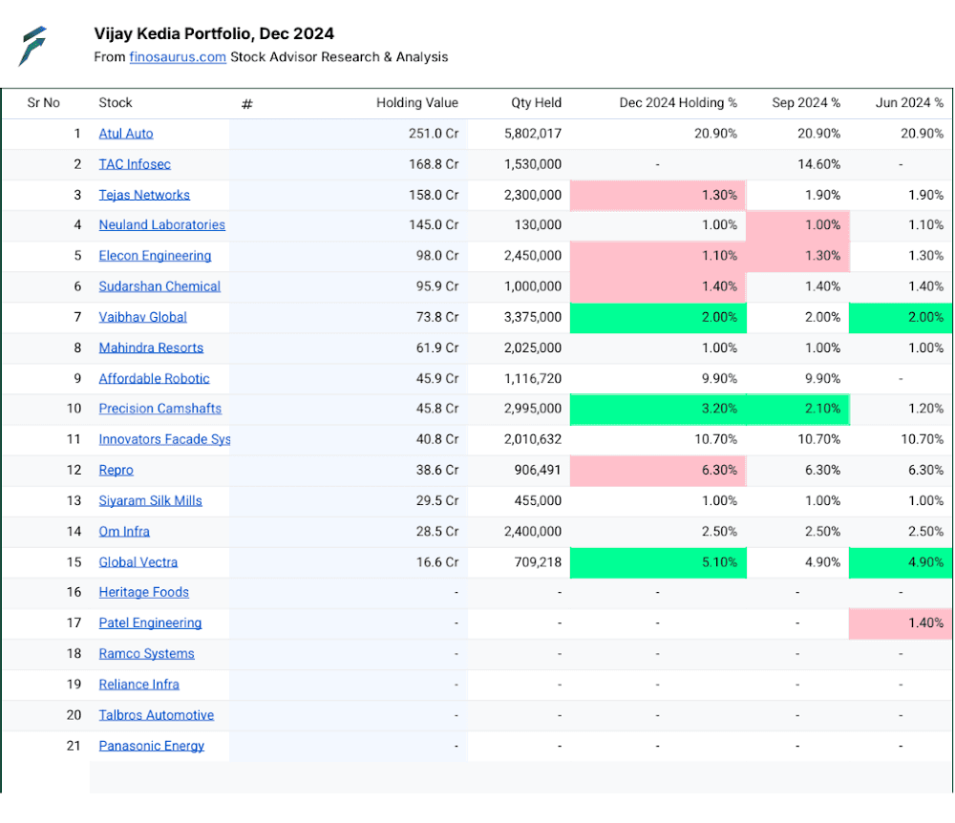Open the Patel Engineering stock link
The image size is (955, 823).
(x=151, y=623)
